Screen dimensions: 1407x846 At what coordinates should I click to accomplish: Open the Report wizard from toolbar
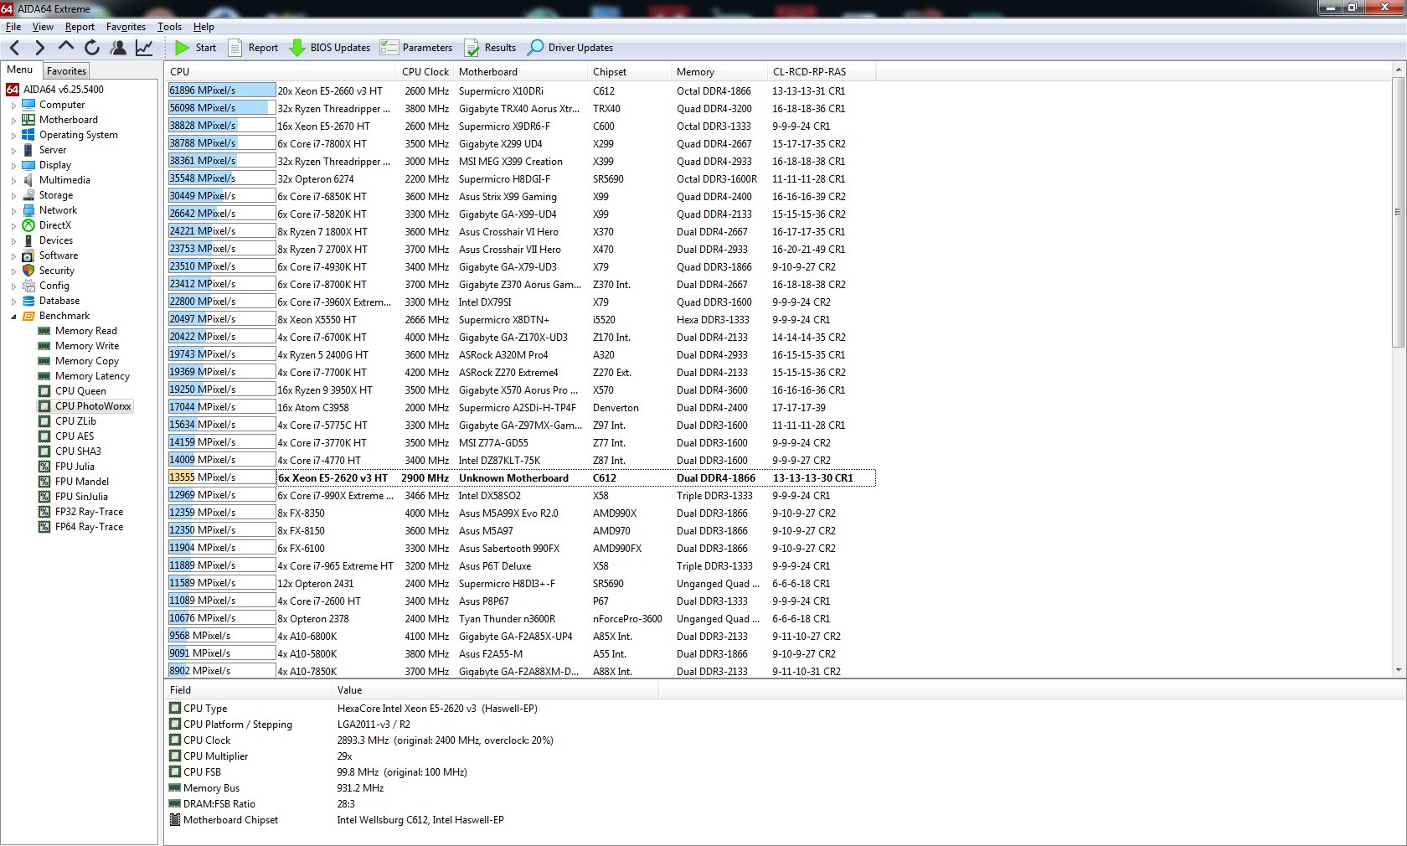253,48
